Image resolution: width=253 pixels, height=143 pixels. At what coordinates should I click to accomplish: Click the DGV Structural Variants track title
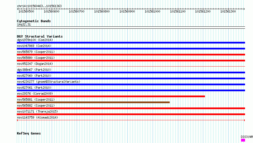[40, 36]
